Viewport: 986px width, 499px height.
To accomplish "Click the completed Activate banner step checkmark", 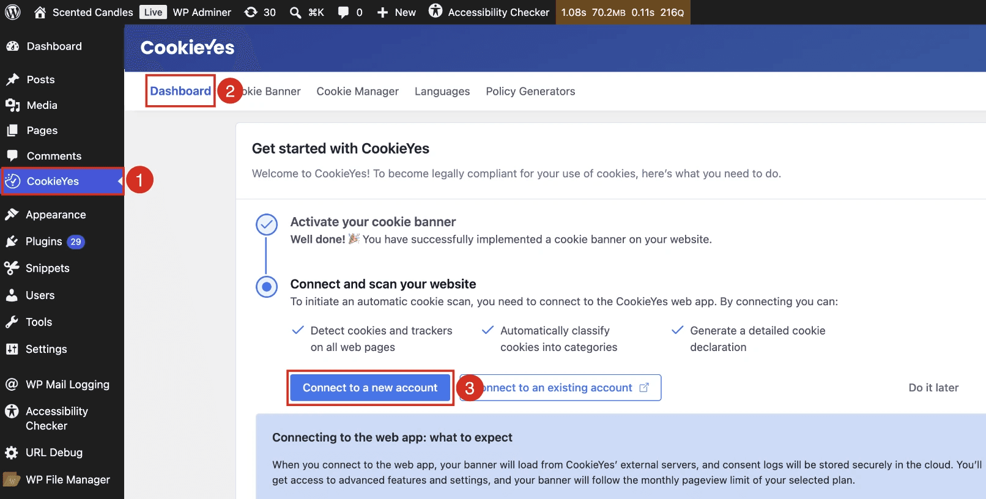I will coord(267,224).
